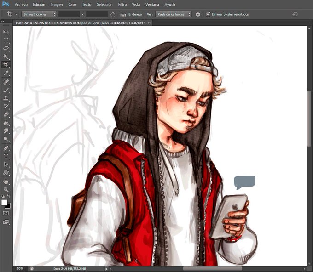Open the Vista menu

click(136, 5)
